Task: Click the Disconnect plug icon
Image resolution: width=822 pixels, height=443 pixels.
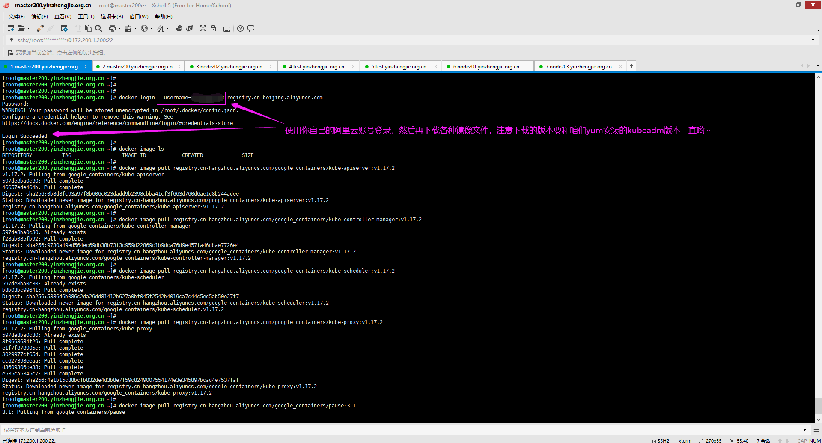Action: (x=51, y=28)
